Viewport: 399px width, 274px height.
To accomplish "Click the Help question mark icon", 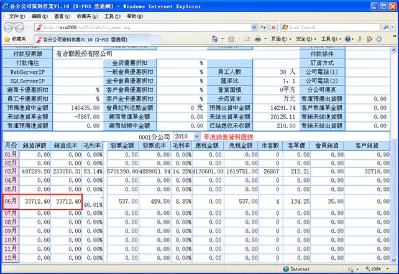I will pos(348,39).
